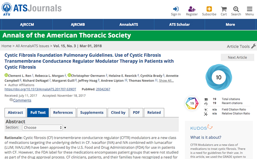Open the Register account icon
The width and height of the screenshot is (257, 159).
pos(192,9)
